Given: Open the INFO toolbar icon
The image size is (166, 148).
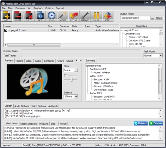Looking at the screenshot, I should (x=40, y=16).
